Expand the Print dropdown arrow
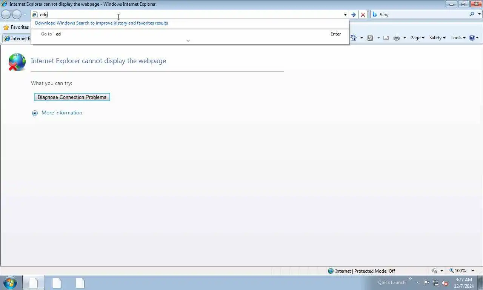 pos(405,38)
